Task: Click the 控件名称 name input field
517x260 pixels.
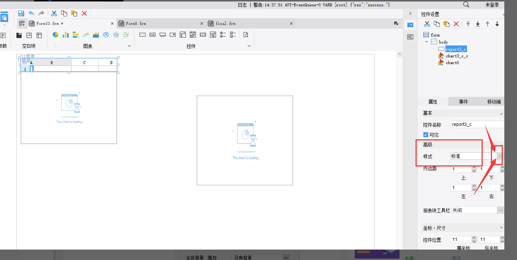Action: tap(477, 124)
